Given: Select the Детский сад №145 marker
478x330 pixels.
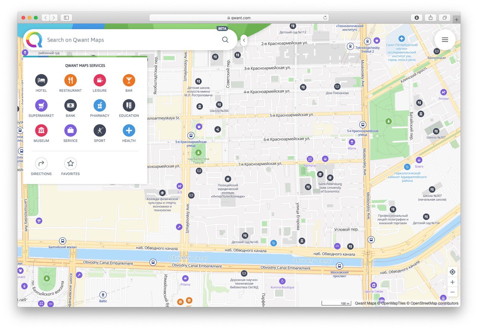Looking at the screenshot, I should pyautogui.click(x=245, y=235).
